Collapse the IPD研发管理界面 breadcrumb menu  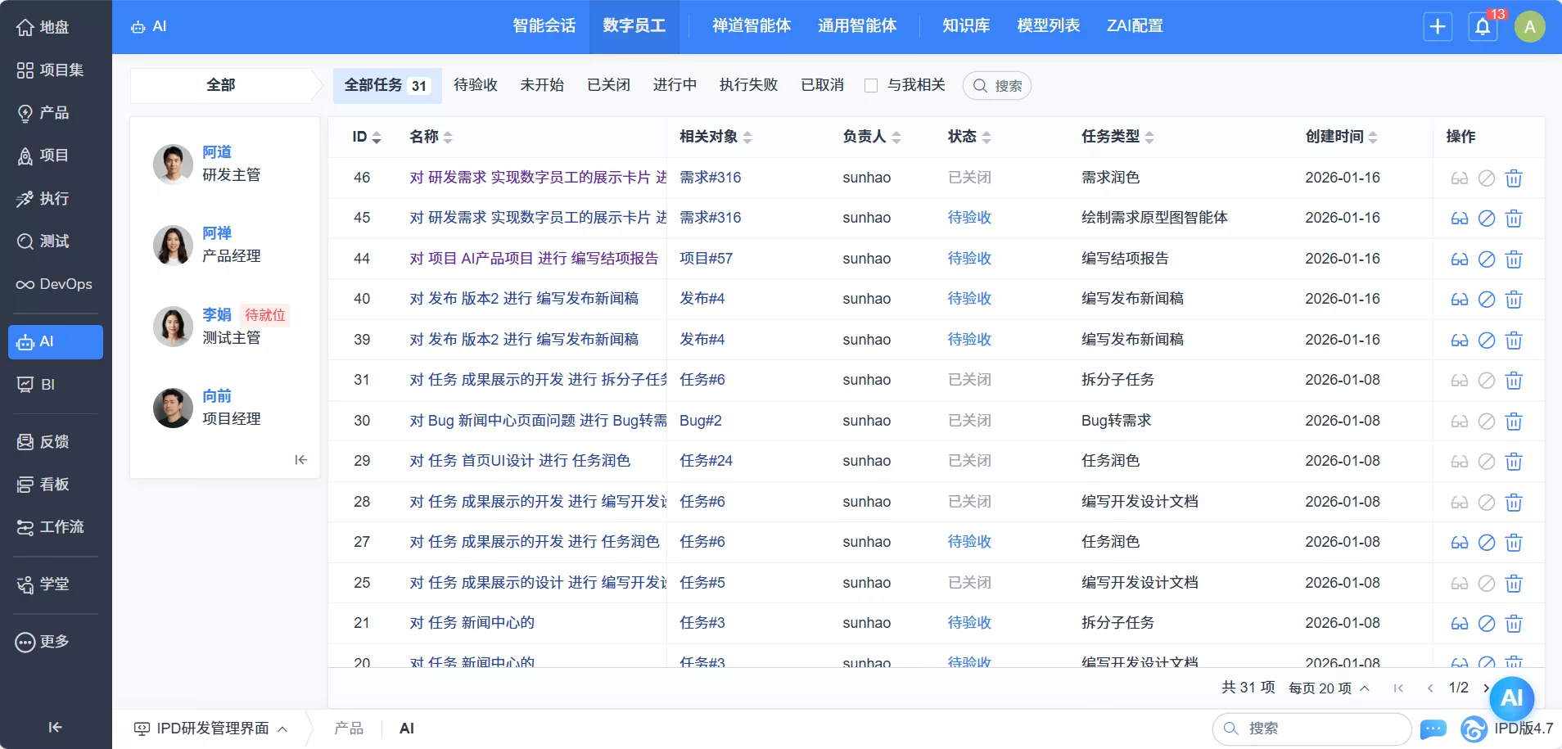point(282,729)
